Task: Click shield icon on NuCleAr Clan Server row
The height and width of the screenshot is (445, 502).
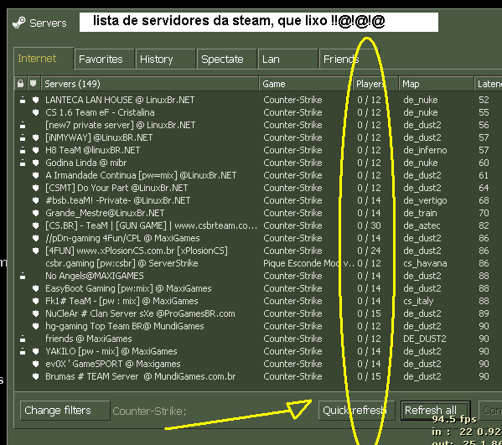Action: [x=35, y=313]
